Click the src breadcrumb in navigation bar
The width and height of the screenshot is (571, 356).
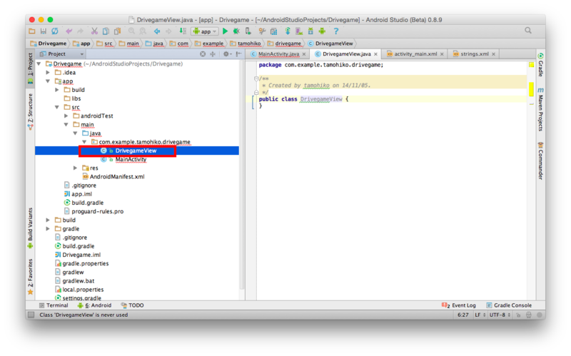click(x=105, y=44)
